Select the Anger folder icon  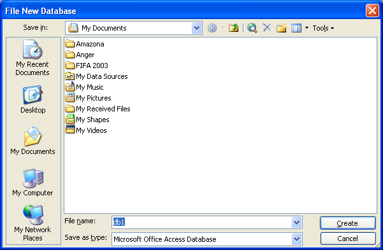(70, 55)
